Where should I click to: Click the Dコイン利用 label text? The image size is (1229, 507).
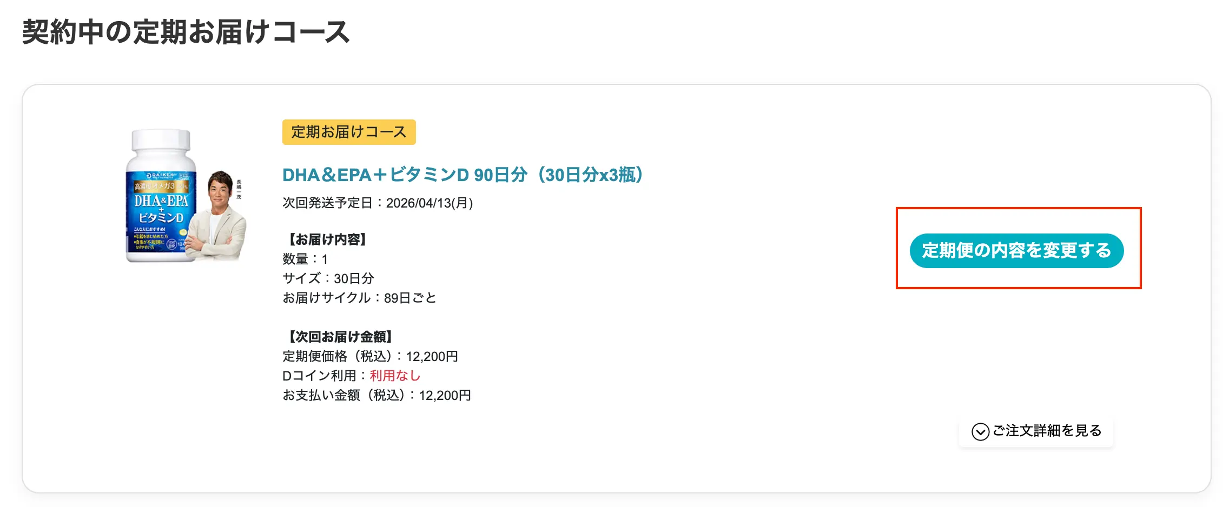tap(319, 376)
